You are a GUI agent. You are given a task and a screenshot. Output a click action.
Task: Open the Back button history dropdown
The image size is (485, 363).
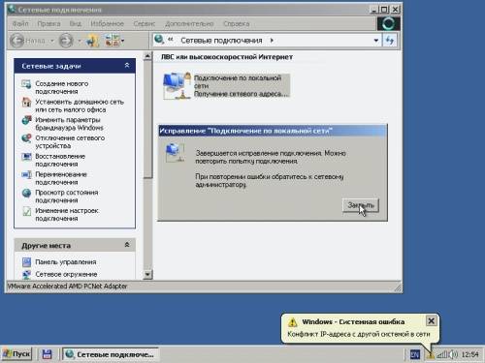pyautogui.click(x=51, y=41)
